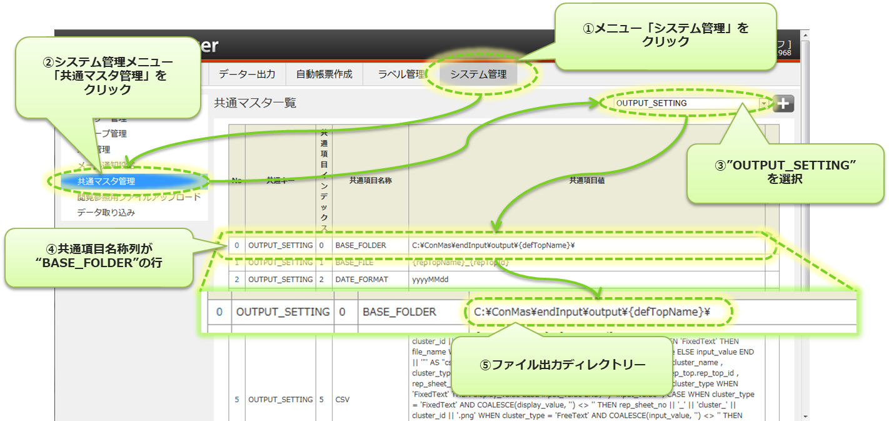The height and width of the screenshot is (421, 889).
Task: Click the OUTPUT_SETTING combo box field
Action: pos(681,103)
